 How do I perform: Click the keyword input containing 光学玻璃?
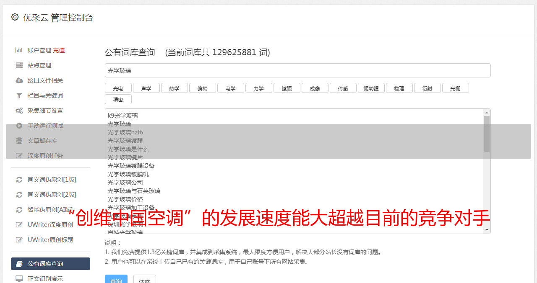tap(297, 70)
